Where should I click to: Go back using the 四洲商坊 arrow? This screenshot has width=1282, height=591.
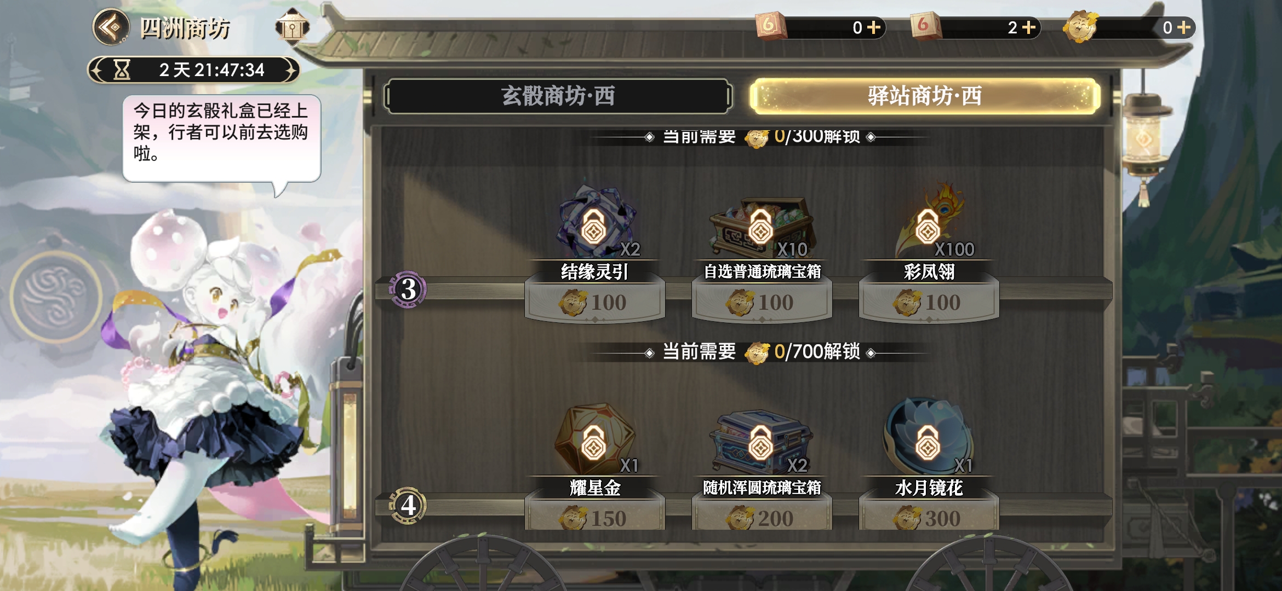[x=111, y=26]
